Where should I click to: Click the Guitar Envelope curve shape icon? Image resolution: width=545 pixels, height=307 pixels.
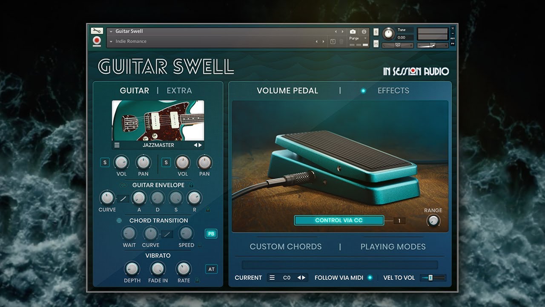point(123,198)
